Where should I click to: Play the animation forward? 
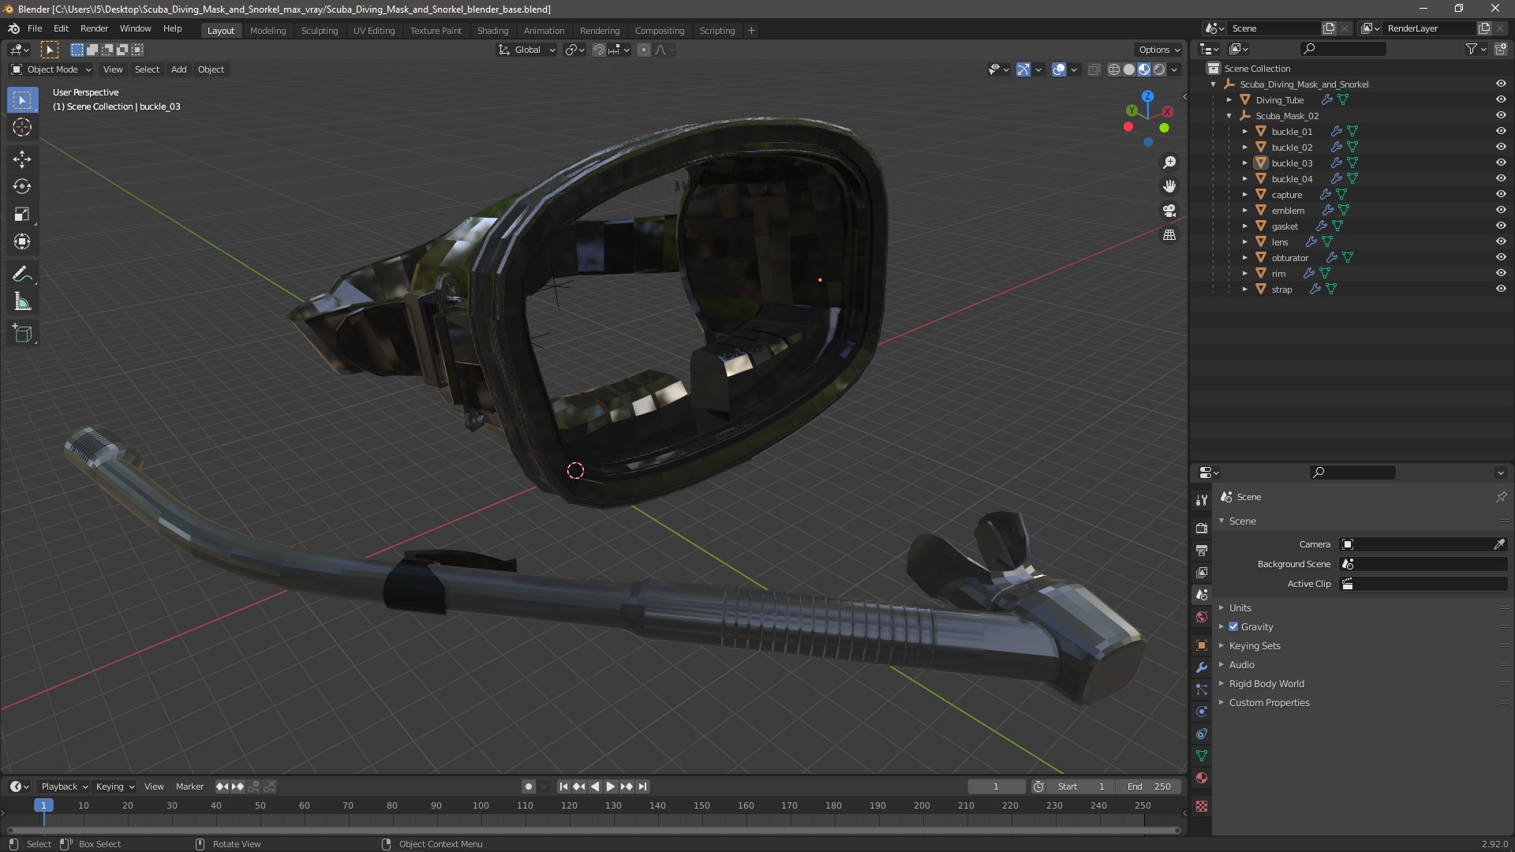611,787
